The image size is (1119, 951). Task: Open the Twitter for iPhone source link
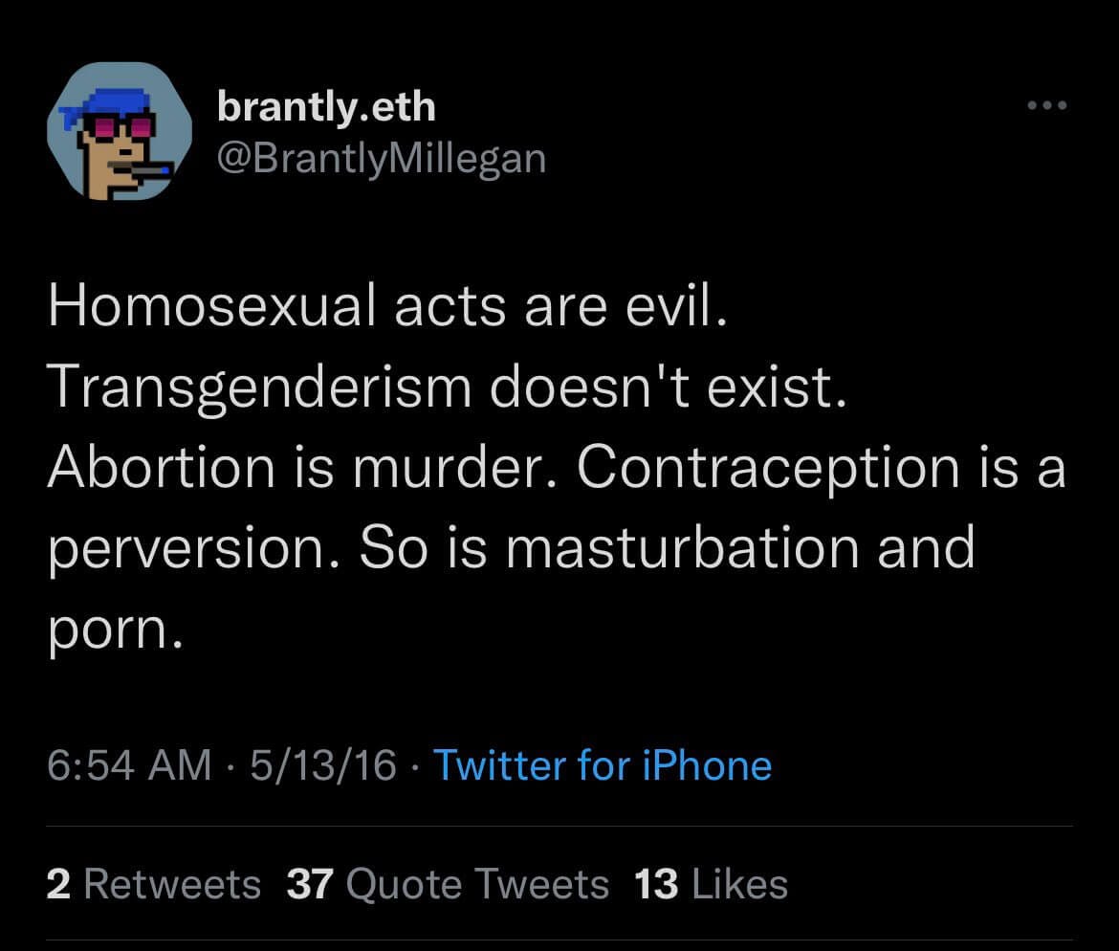(603, 765)
